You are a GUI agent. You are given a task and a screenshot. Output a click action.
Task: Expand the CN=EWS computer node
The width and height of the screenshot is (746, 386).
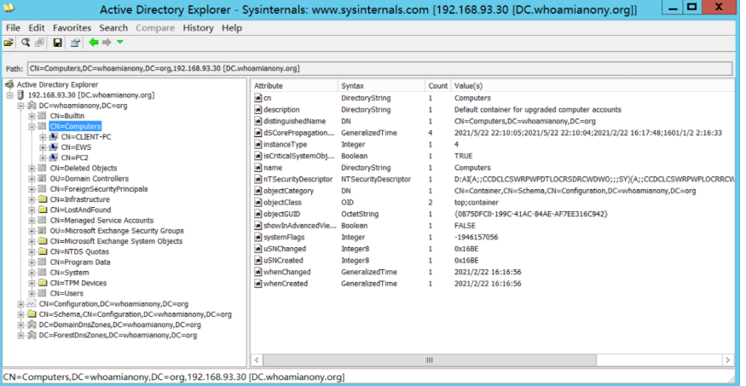pos(43,147)
